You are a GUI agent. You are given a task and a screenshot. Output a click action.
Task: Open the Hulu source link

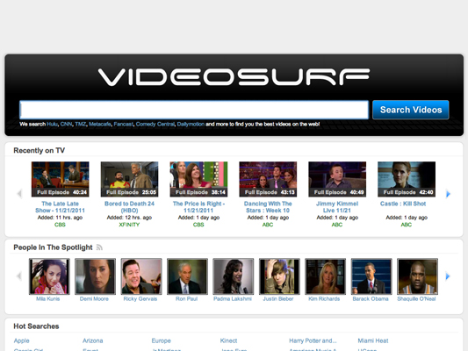tap(52, 124)
